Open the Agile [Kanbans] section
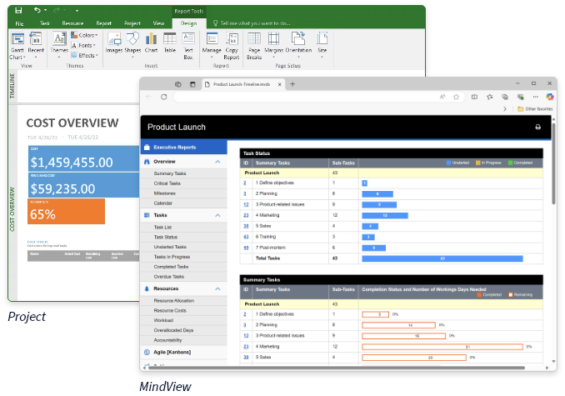 pyautogui.click(x=184, y=352)
